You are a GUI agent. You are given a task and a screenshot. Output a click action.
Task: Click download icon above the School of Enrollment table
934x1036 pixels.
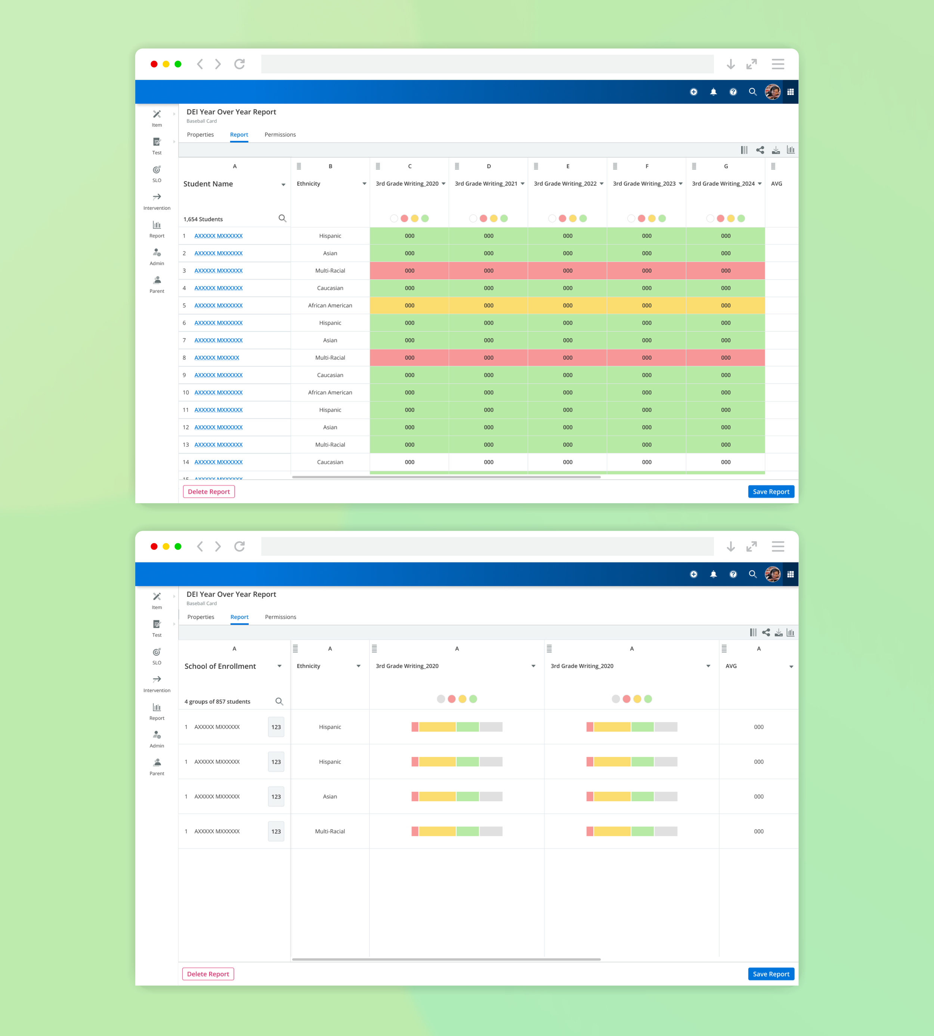(779, 632)
